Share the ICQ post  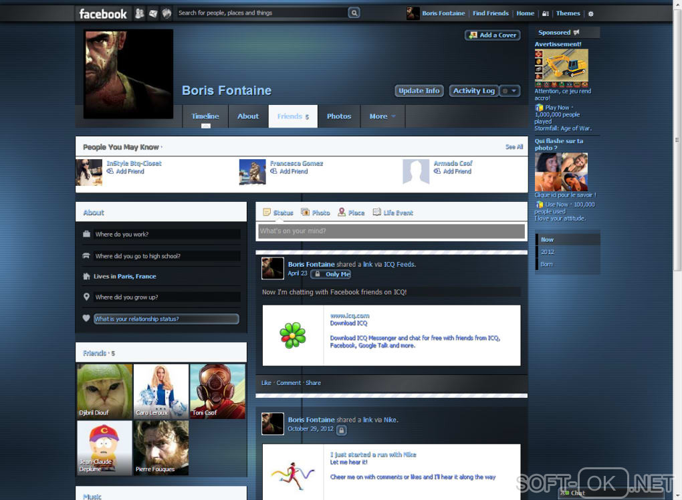click(313, 383)
